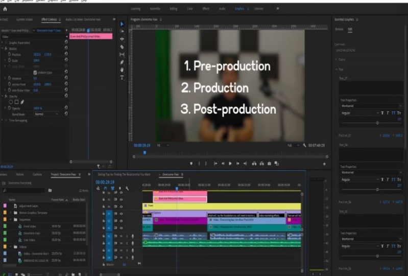The width and height of the screenshot is (408, 276).
Task: Click the Home icon
Action: coord(5,9)
